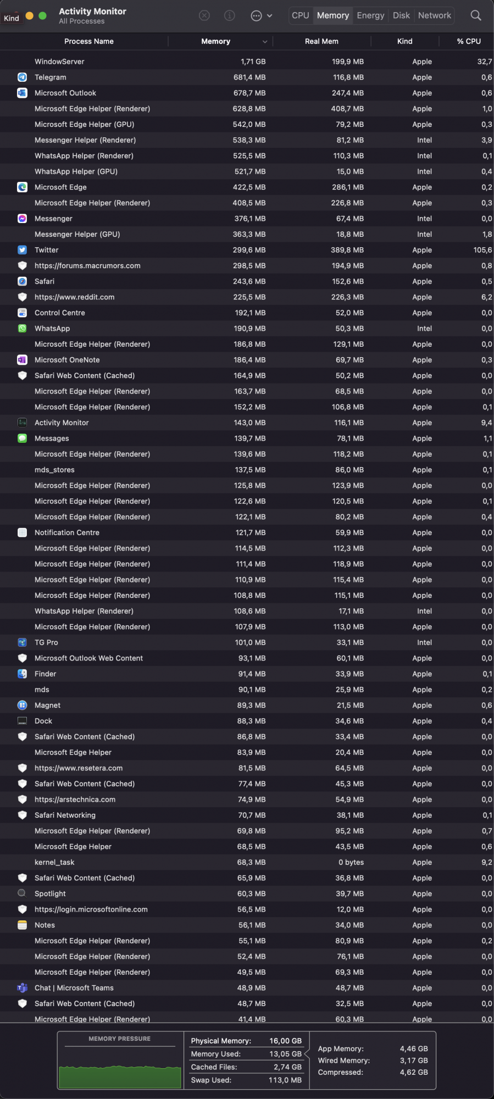Click the yellow minimize window button
Image resolution: width=494 pixels, height=1099 pixels.
click(30, 15)
